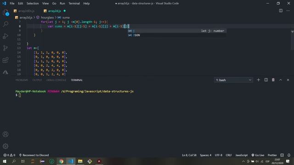This screenshot has width=294, height=165.
Task: Switch to the PROBLEMS panel tab
Action: (x=22, y=80)
